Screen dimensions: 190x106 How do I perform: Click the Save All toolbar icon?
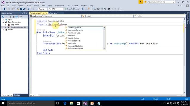point(24,9)
